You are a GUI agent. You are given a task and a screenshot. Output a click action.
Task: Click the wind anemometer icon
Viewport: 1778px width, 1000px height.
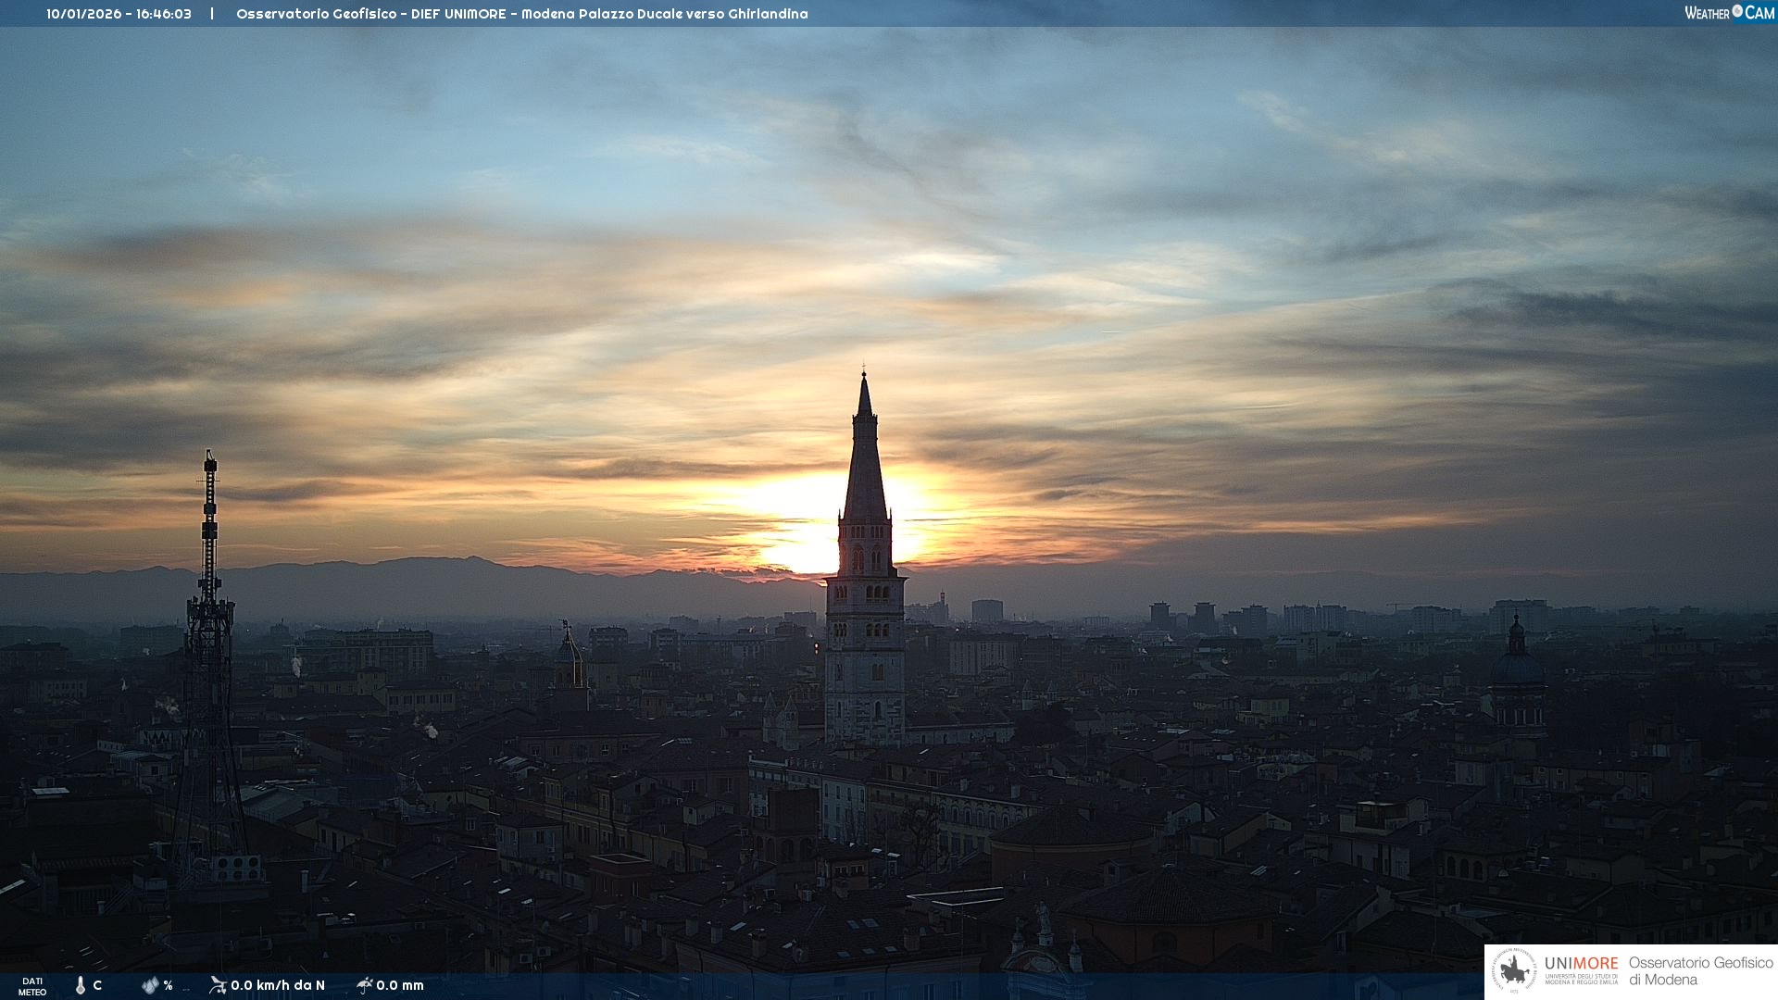218,985
